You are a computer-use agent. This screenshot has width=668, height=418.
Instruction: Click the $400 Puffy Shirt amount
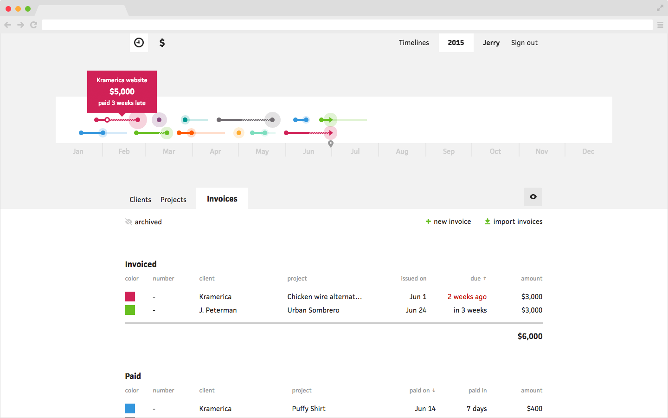point(534,409)
